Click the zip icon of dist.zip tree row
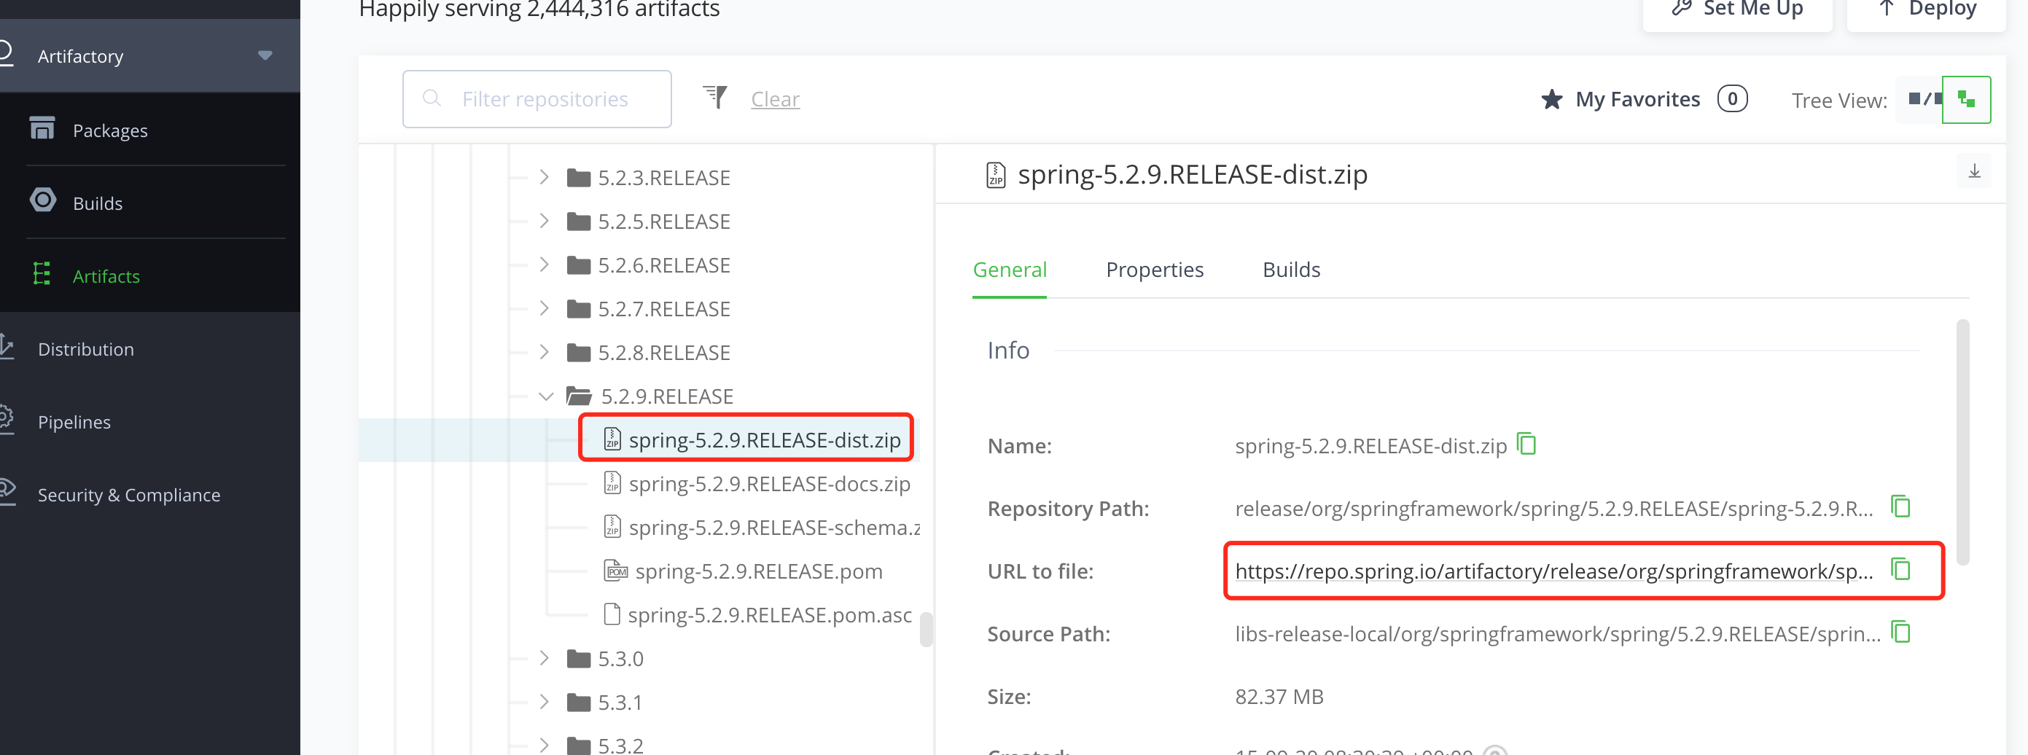This screenshot has height=755, width=2028. click(x=612, y=439)
